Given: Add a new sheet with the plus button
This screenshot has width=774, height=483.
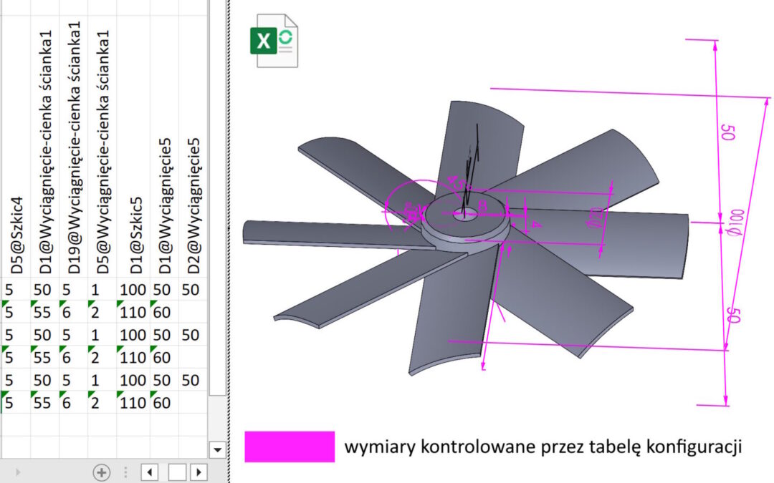Looking at the screenshot, I should (x=102, y=472).
